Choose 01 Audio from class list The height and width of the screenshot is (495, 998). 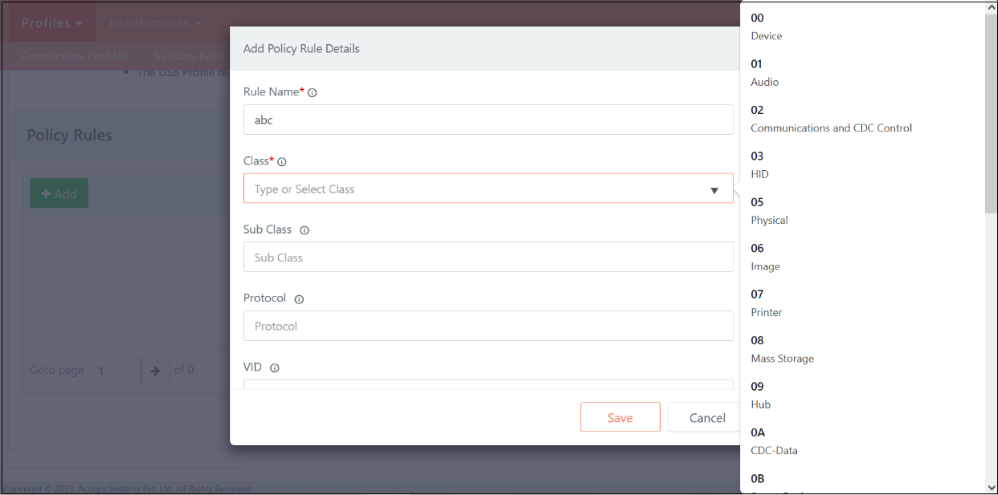pos(862,72)
